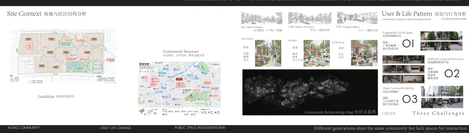Click the '社交空间碎片化' subtitle
The height and width of the screenshot is (133, 469).
[x=392, y=36]
